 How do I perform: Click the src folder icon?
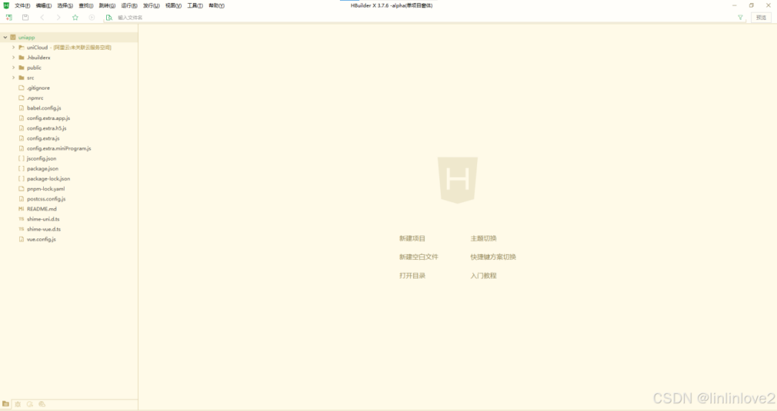(x=22, y=78)
